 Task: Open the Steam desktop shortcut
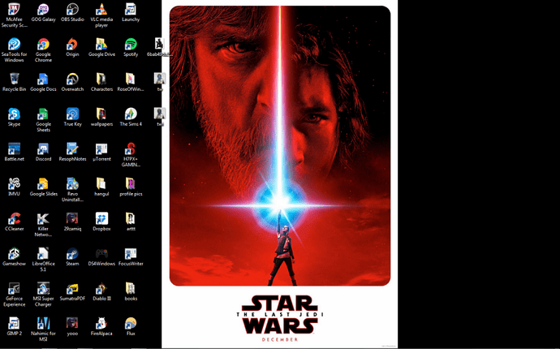click(x=72, y=253)
